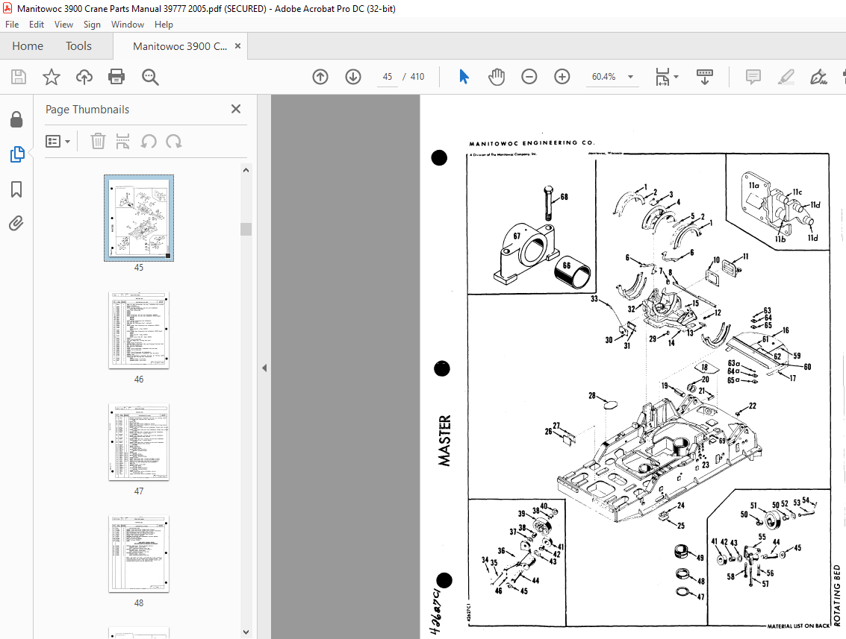This screenshot has width=846, height=639.
Task: Click thumbnail scrollbar up arrow
Action: [246, 170]
